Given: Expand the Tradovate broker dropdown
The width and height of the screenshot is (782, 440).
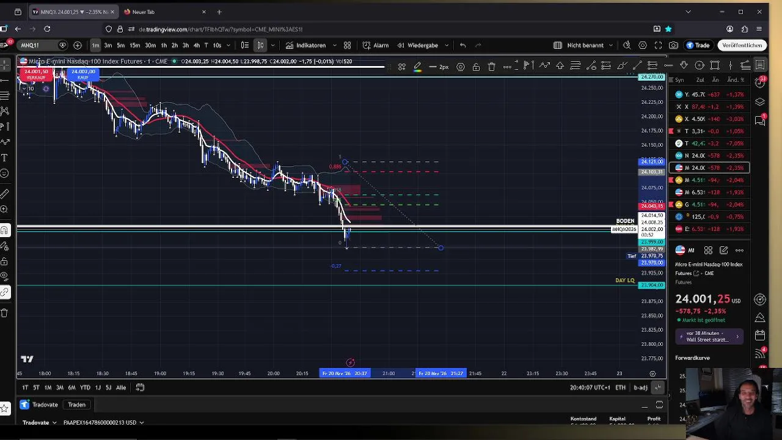Looking at the screenshot, I should tap(40, 422).
